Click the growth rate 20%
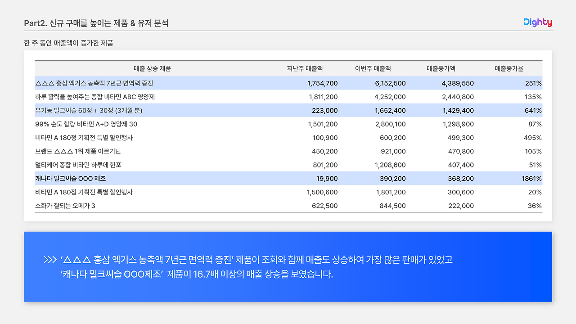 [x=535, y=192]
